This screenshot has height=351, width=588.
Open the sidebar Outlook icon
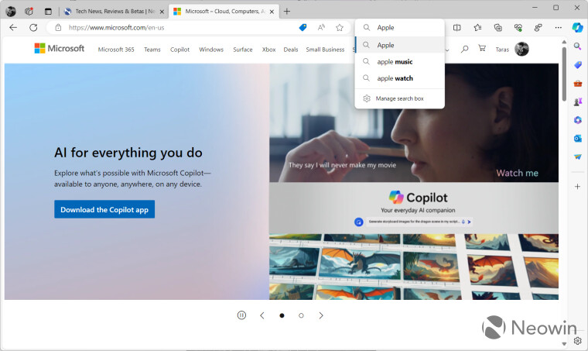coord(577,139)
